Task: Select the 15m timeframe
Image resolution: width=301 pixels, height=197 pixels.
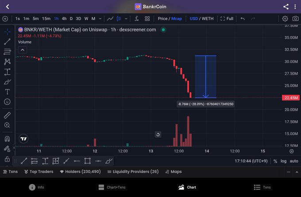Action: click(x=46, y=19)
